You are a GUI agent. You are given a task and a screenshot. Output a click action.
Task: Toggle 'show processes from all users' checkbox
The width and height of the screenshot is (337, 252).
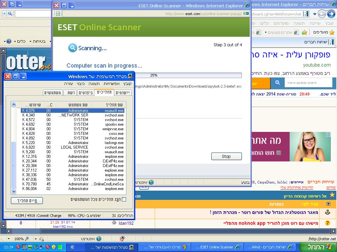(x=124, y=199)
